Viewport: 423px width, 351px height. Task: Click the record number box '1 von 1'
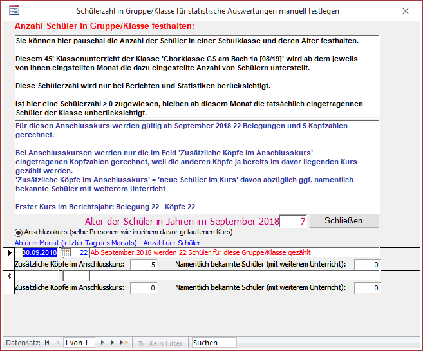[x=79, y=343]
